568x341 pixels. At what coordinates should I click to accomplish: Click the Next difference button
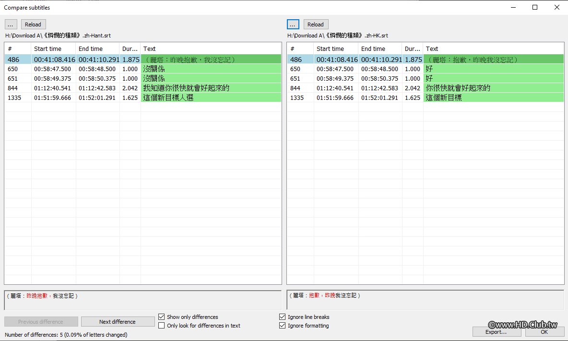point(118,322)
